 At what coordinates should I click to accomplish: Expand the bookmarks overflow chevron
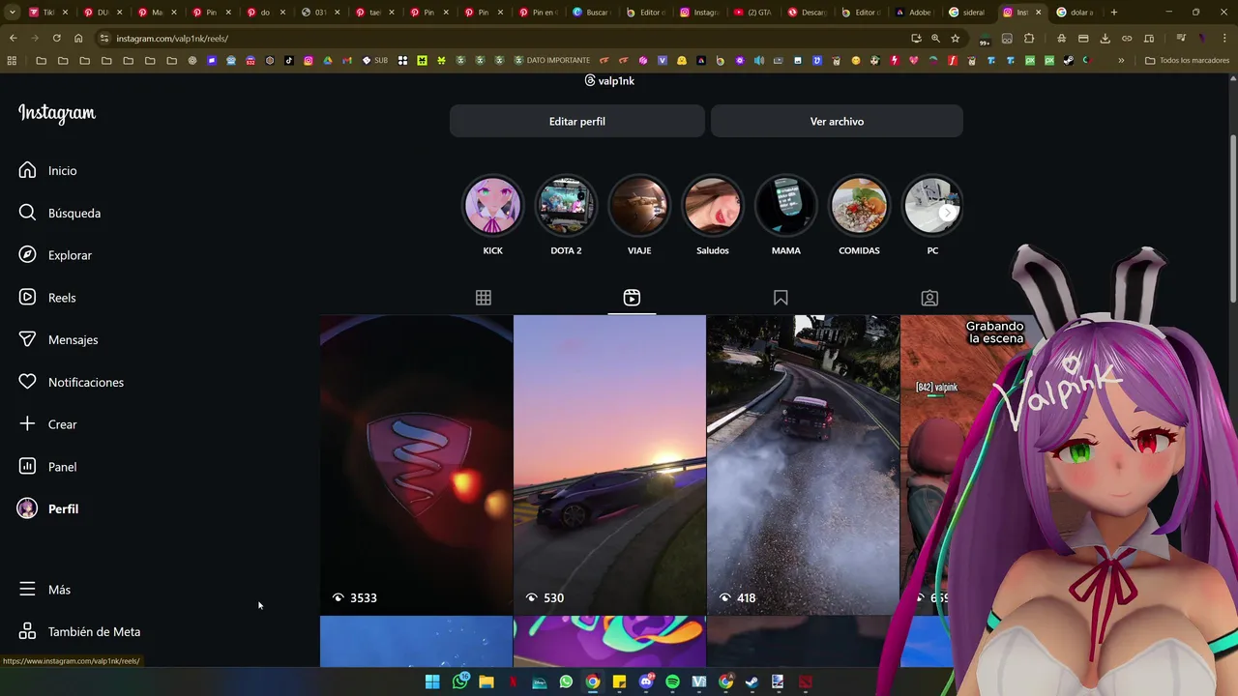click(x=1121, y=61)
